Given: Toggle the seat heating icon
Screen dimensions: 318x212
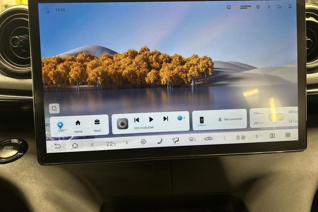Looking at the screenshot, I should coord(160,141).
